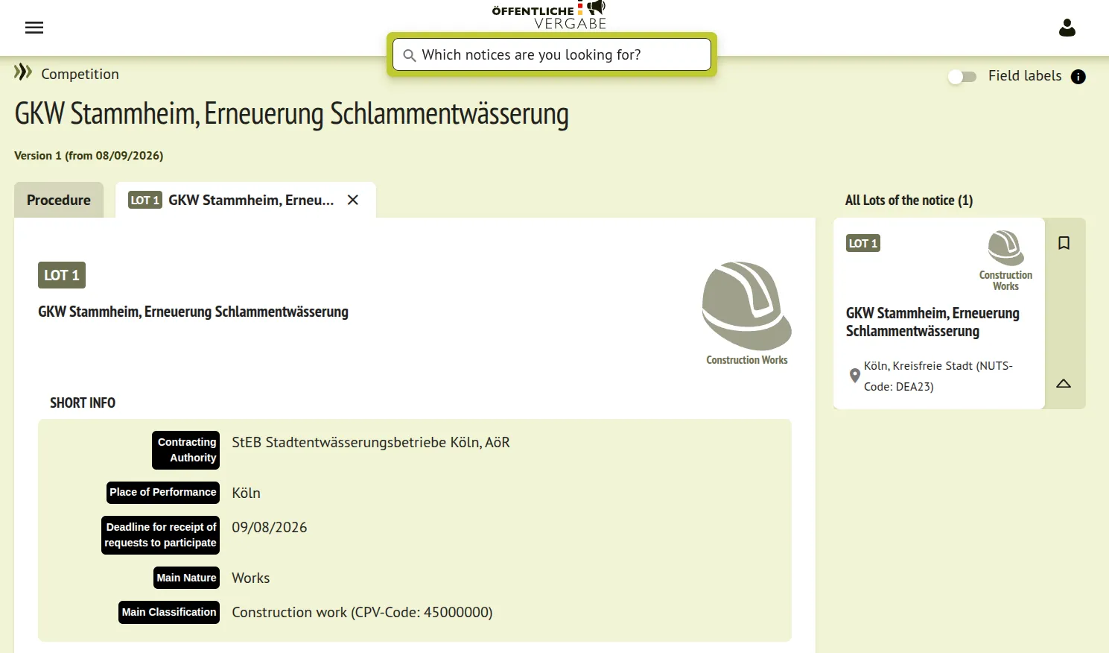This screenshot has width=1109, height=653.
Task: Click the small Construction Works icon in lot card
Action: click(1005, 248)
